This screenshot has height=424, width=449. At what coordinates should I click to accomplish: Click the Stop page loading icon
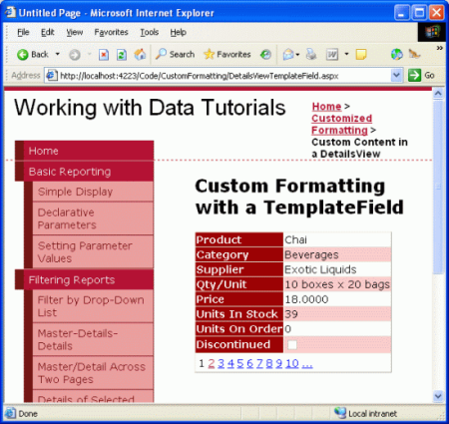104,55
